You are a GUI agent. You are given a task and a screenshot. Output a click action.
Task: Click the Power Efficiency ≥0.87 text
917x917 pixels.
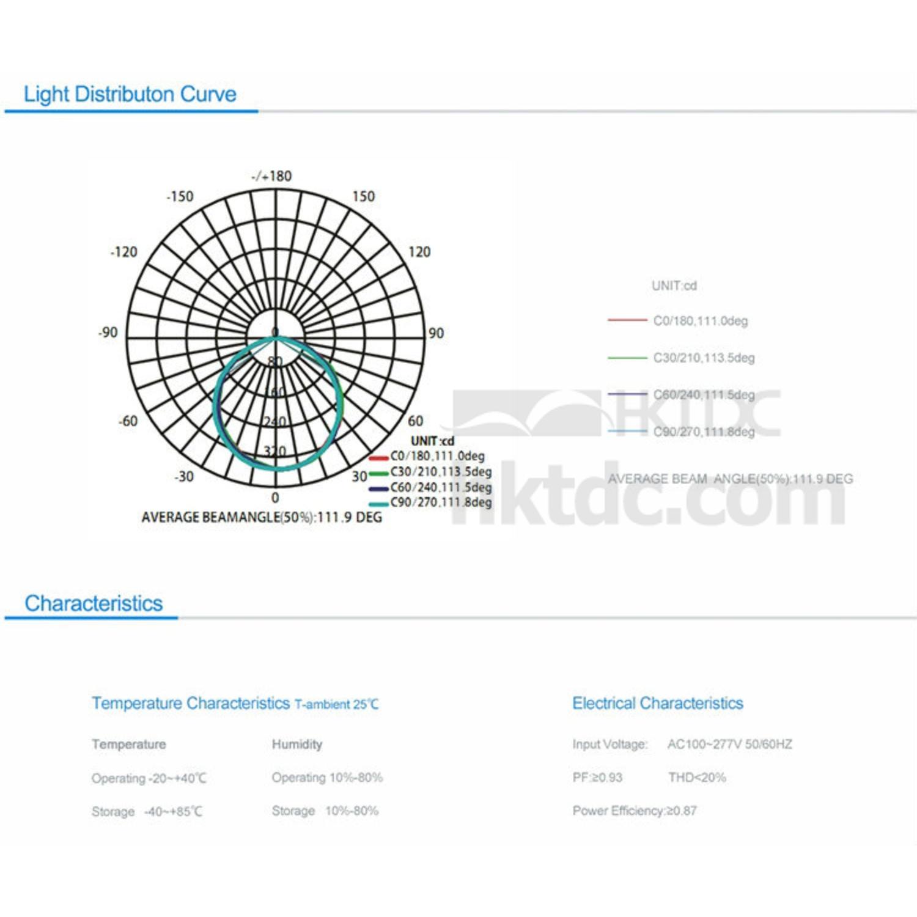634,811
